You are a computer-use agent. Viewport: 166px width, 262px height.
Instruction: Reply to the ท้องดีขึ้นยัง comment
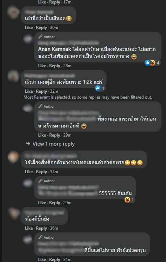click(x=41, y=228)
